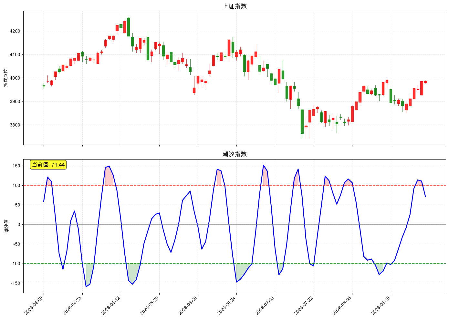Screen dimensions: 449x319
Task: Click the -150 tick label on the tidal axis
Action: click(x=16, y=283)
